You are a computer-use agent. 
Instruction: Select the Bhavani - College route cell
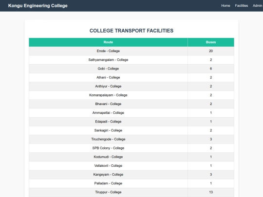[x=108, y=104]
